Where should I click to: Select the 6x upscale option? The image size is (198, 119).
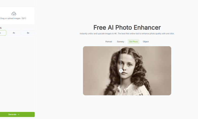click(28, 33)
